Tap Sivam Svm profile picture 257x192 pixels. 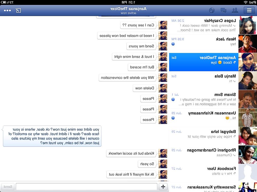click(248, 99)
